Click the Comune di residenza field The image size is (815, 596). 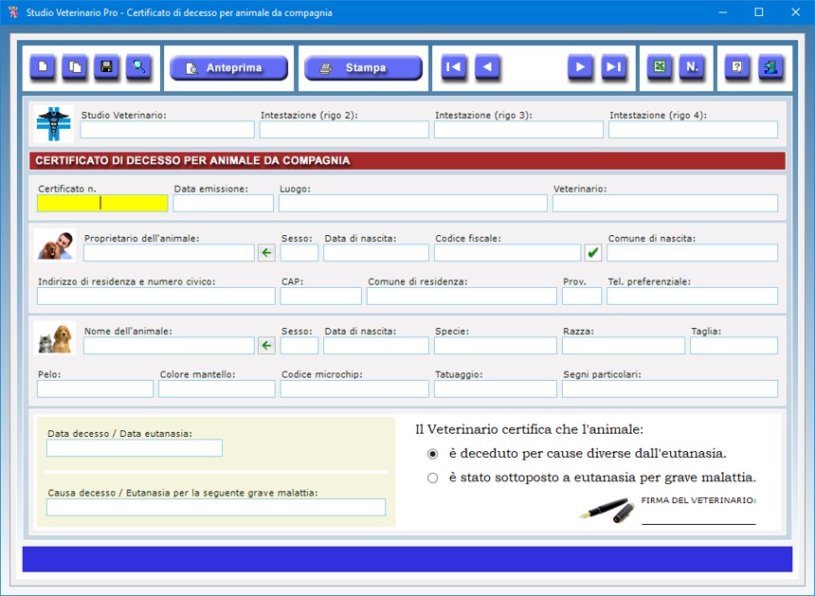pyautogui.click(x=462, y=297)
